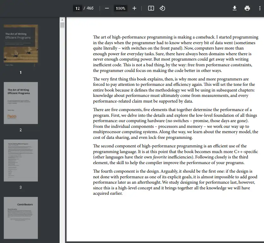Click the thumbnail sidebar scrollbar handle
The width and height of the screenshot is (264, 243).
62,25
